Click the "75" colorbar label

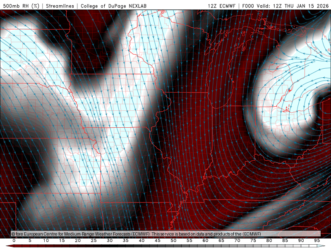[x=253, y=241]
